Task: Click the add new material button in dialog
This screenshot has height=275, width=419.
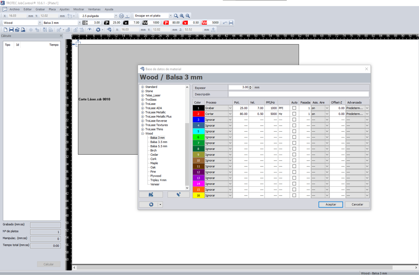Action: coord(179,195)
